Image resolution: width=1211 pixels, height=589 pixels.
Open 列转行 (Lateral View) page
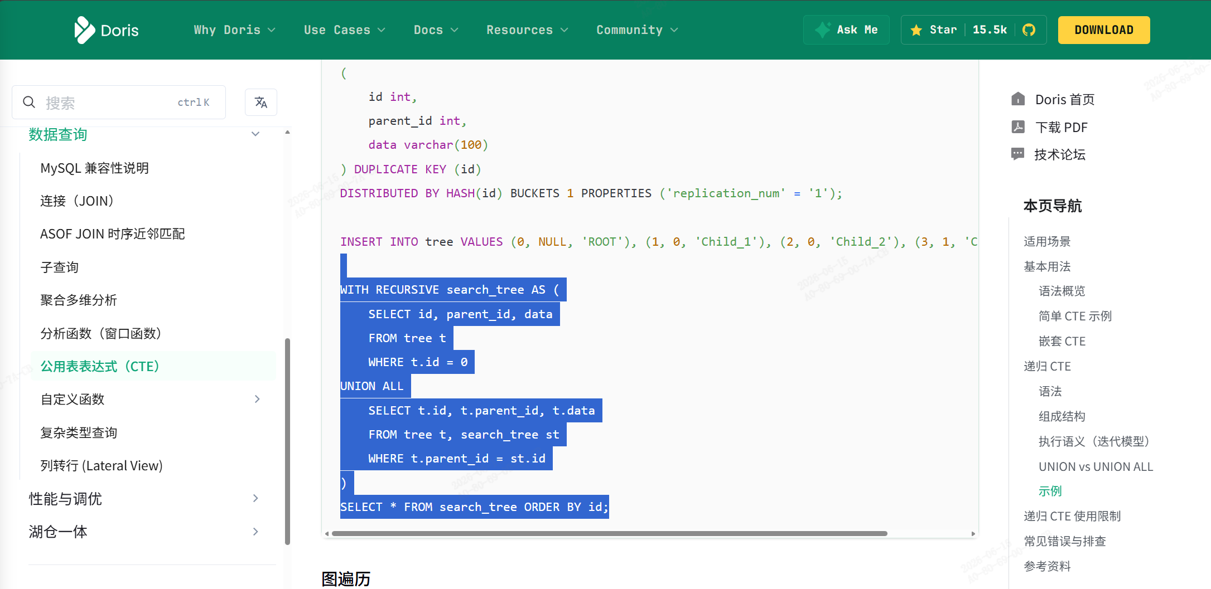tap(102, 466)
